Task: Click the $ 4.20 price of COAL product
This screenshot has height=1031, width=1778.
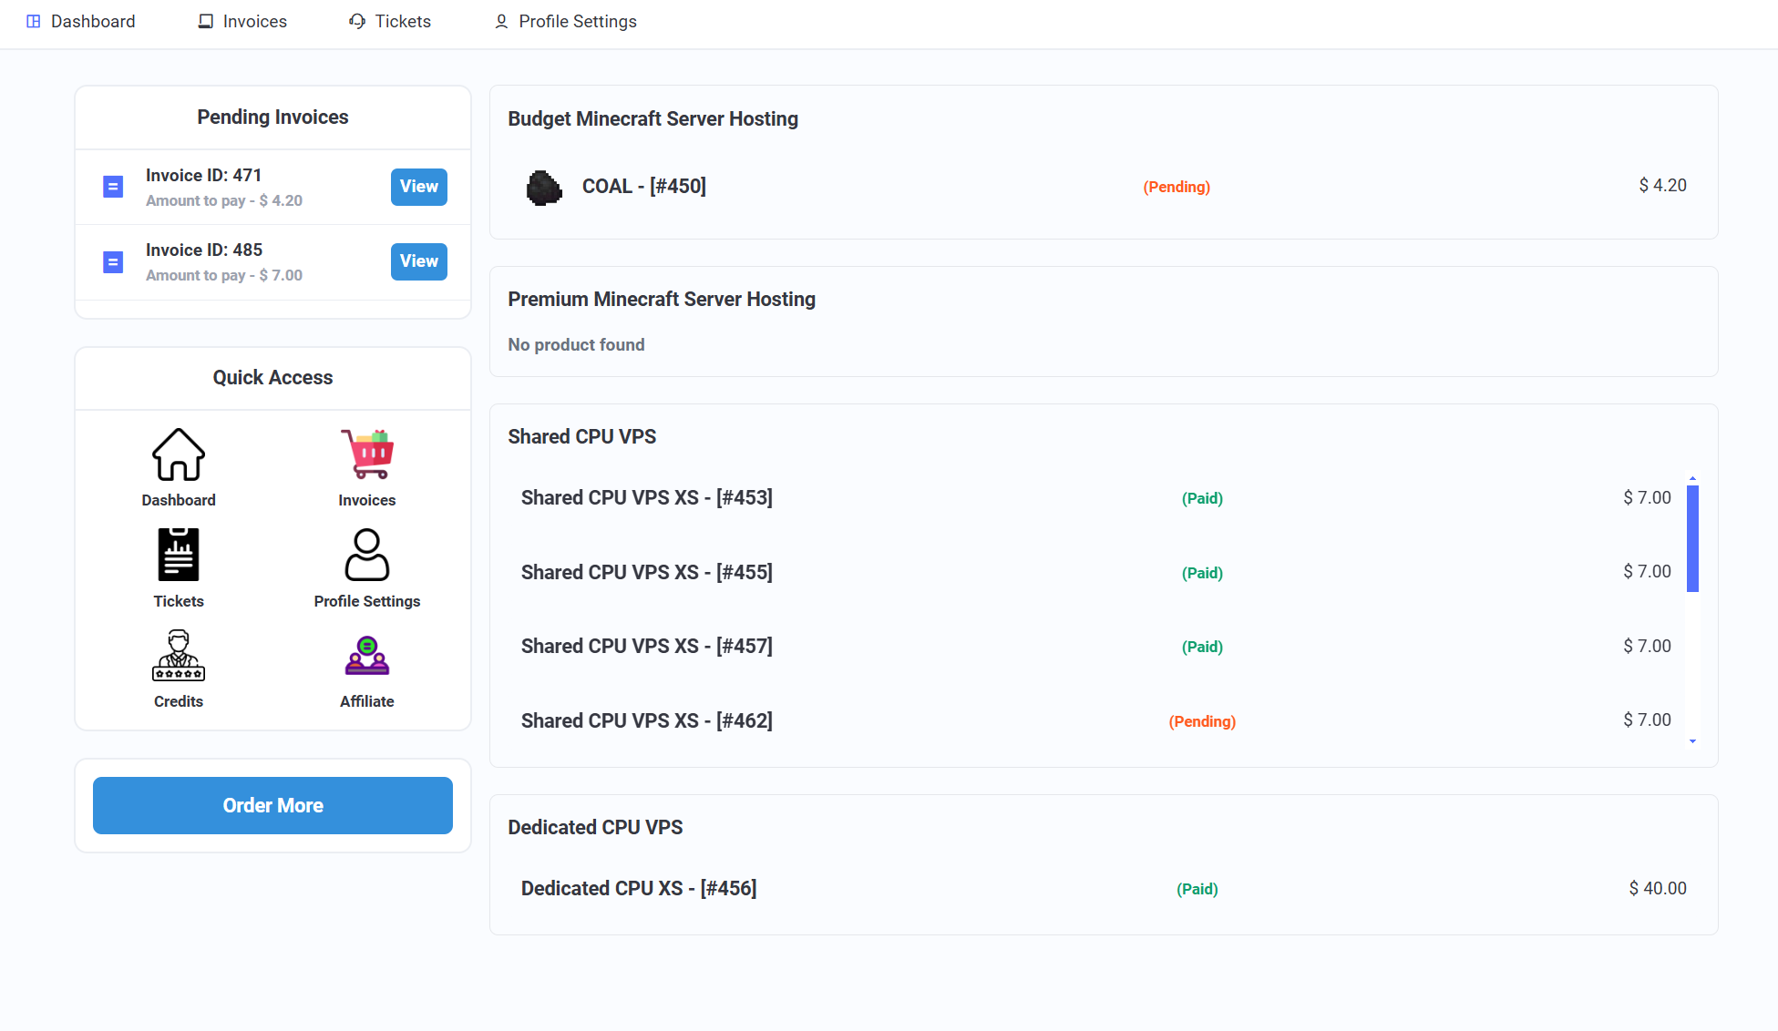Action: coord(1663,185)
